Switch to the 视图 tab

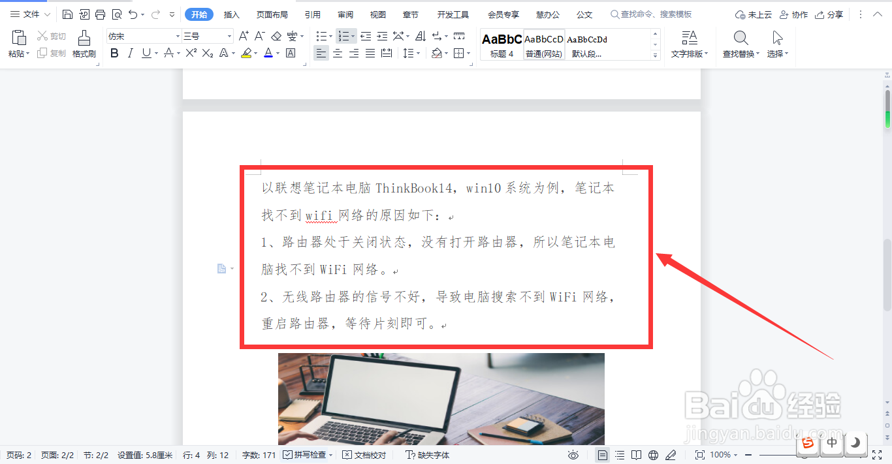pyautogui.click(x=377, y=14)
